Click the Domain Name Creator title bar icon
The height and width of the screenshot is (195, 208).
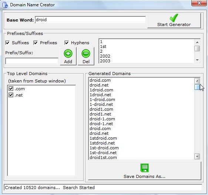click(5, 5)
